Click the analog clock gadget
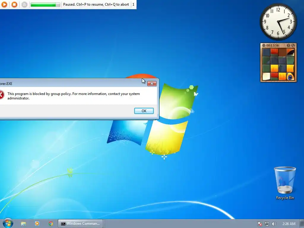 [278, 22]
